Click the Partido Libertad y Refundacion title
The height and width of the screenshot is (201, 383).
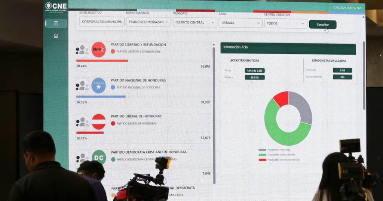138,44
